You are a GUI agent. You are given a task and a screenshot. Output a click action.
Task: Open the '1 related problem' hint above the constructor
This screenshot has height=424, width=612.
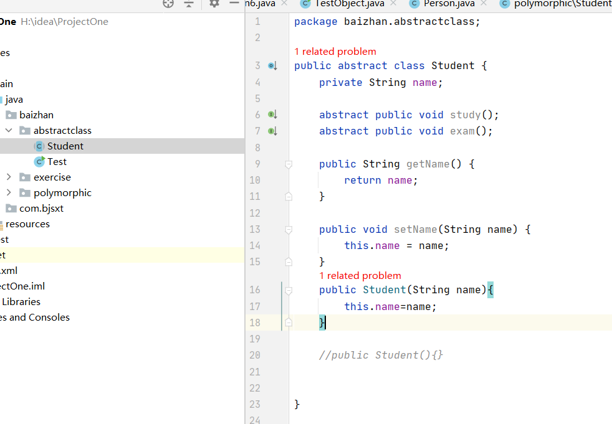click(360, 276)
